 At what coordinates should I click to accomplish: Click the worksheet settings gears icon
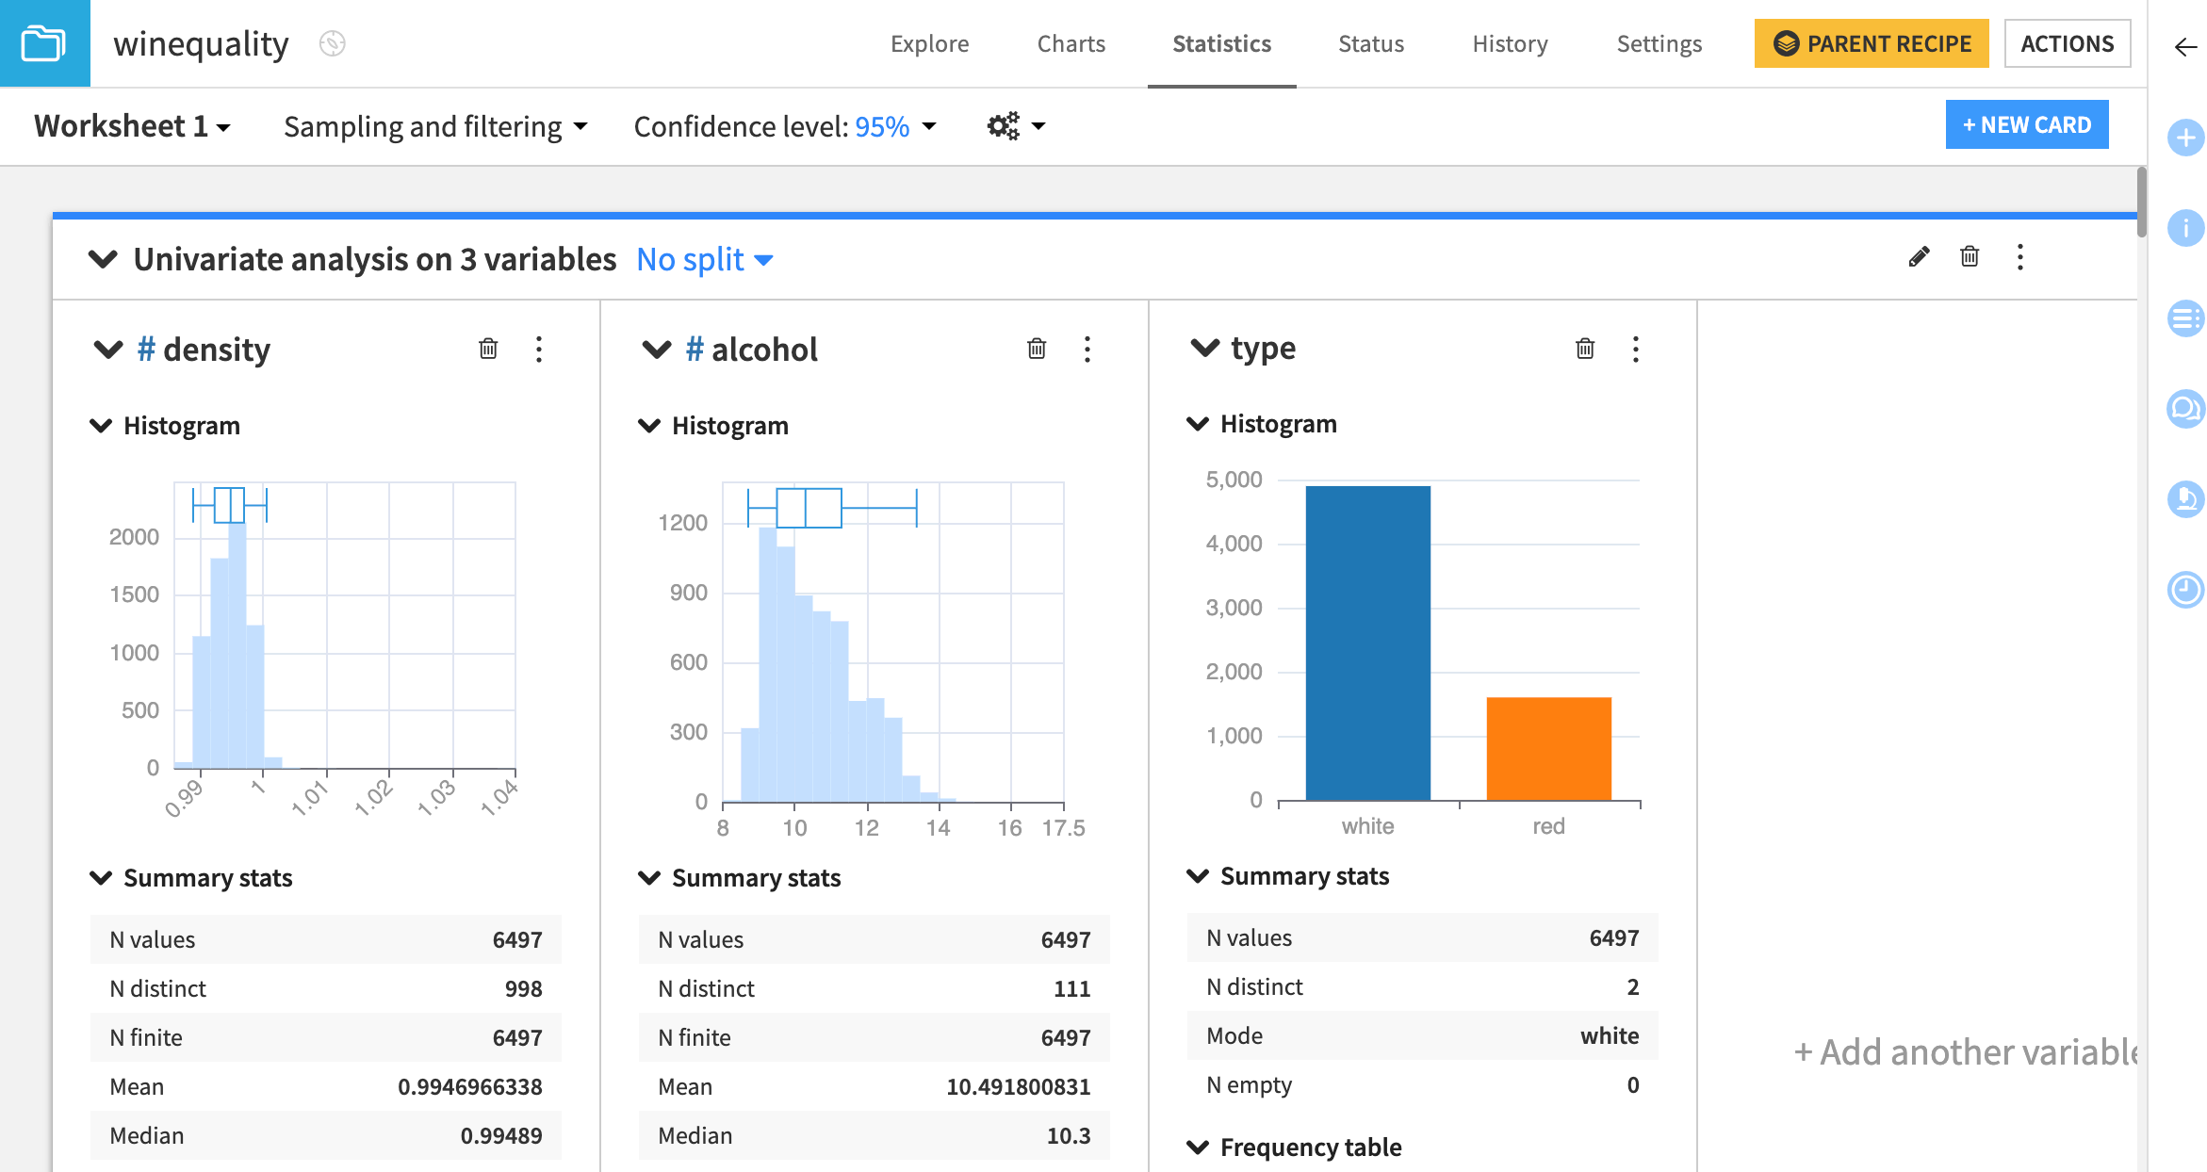tap(1002, 125)
